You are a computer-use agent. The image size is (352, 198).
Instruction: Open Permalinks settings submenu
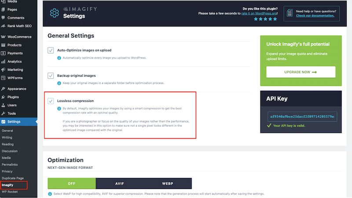pyautogui.click(x=9, y=165)
